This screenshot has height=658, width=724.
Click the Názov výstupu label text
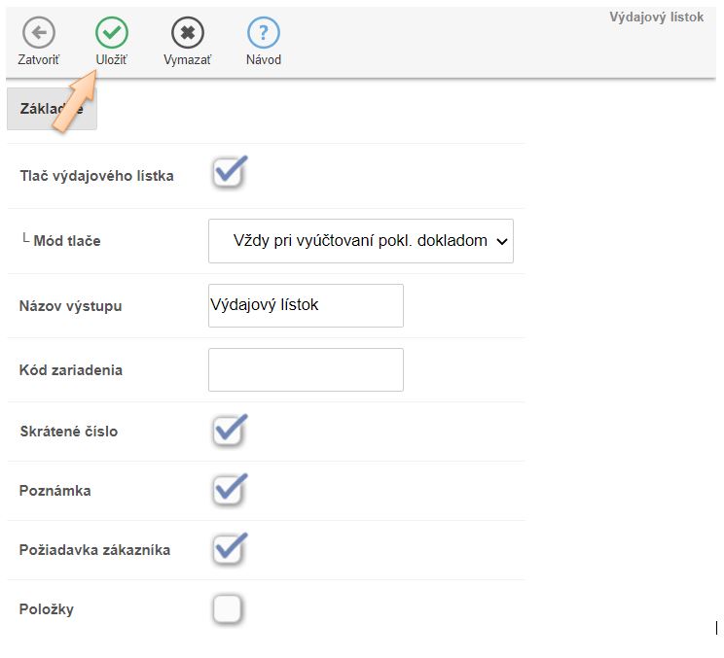tap(70, 306)
